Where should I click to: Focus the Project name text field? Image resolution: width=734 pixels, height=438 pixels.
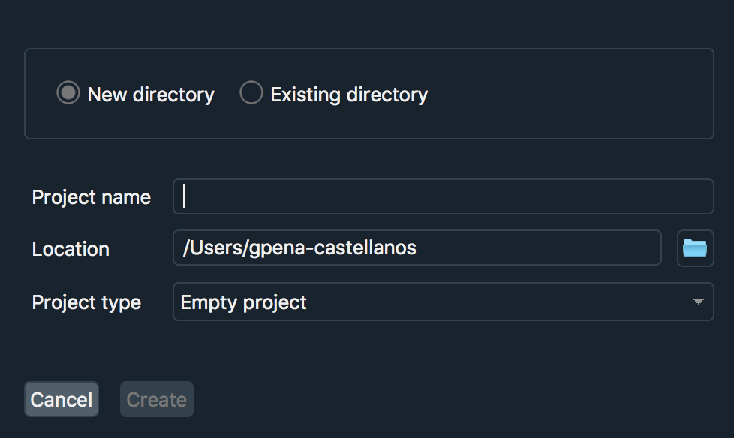[443, 196]
